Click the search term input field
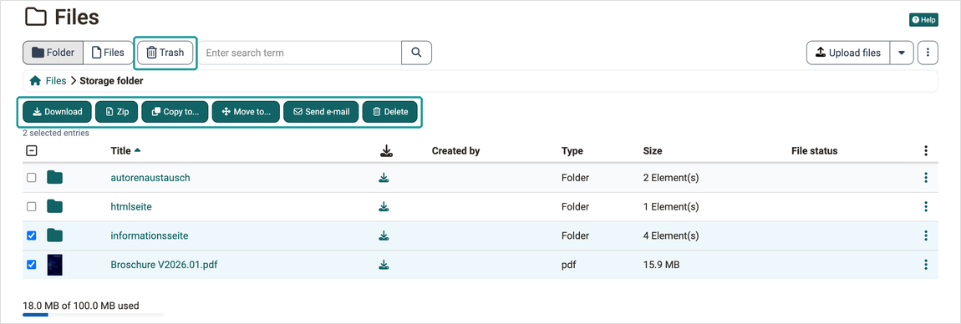The image size is (961, 324). point(301,53)
